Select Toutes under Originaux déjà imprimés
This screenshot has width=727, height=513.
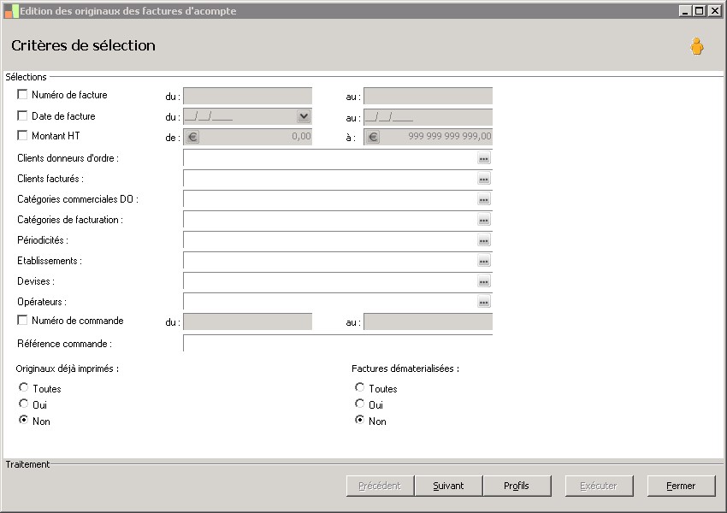23,388
